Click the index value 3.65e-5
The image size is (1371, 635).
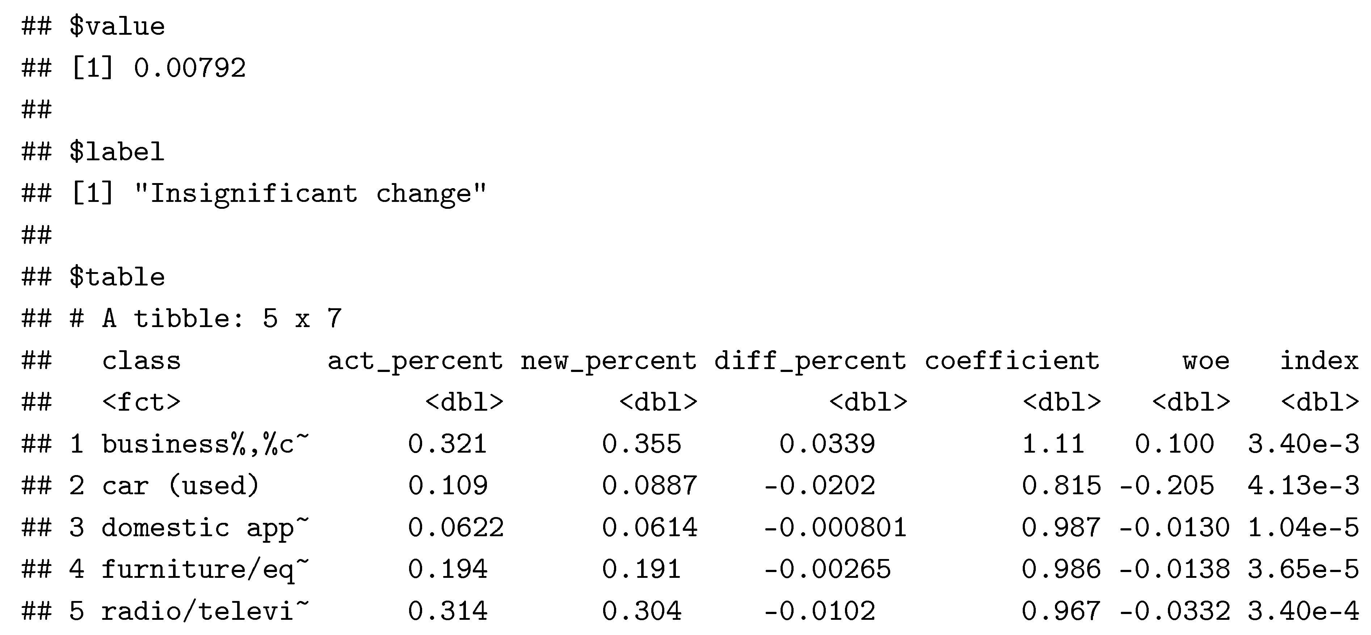coord(1303,569)
